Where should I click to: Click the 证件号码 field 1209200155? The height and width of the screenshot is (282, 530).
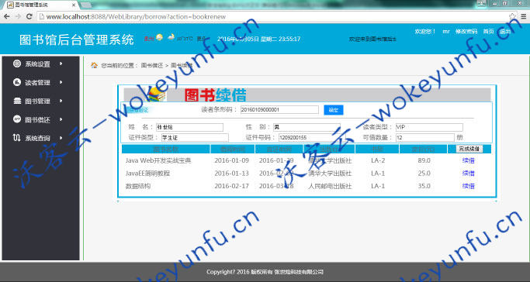[x=312, y=138]
